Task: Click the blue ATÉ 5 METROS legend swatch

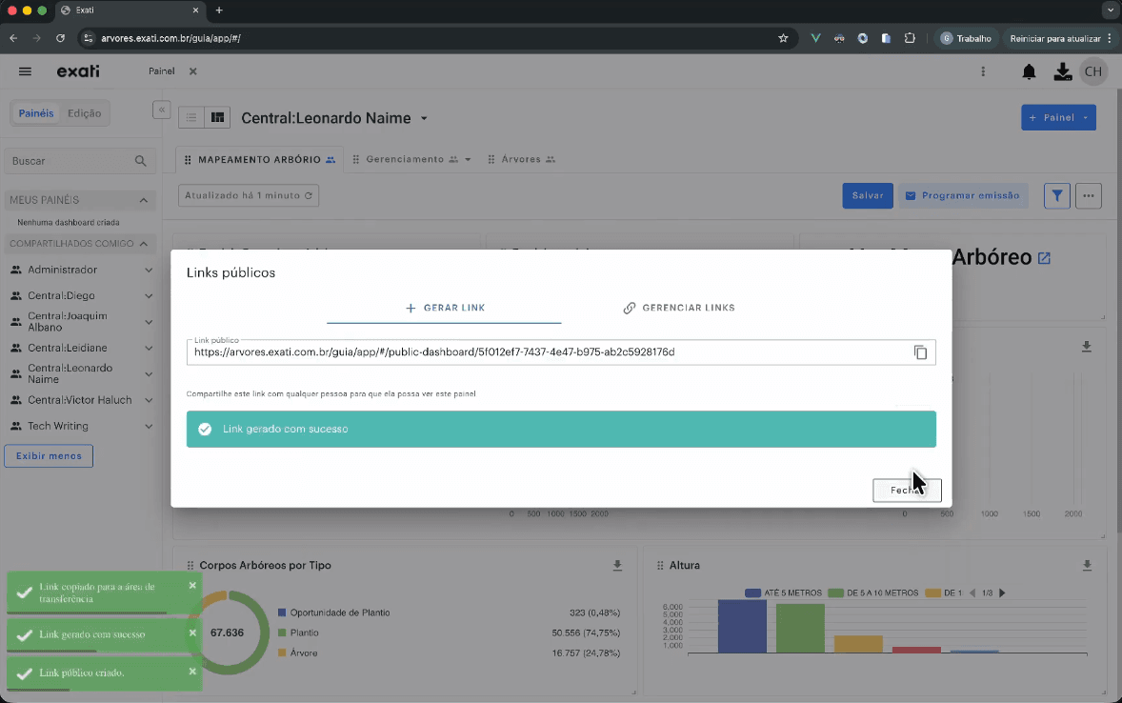Action: point(752,593)
